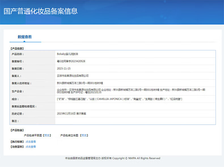Image resolution: width=224 pixels, height=167 pixels.
Task: Click the 产品名称 row label
Action: (18, 54)
